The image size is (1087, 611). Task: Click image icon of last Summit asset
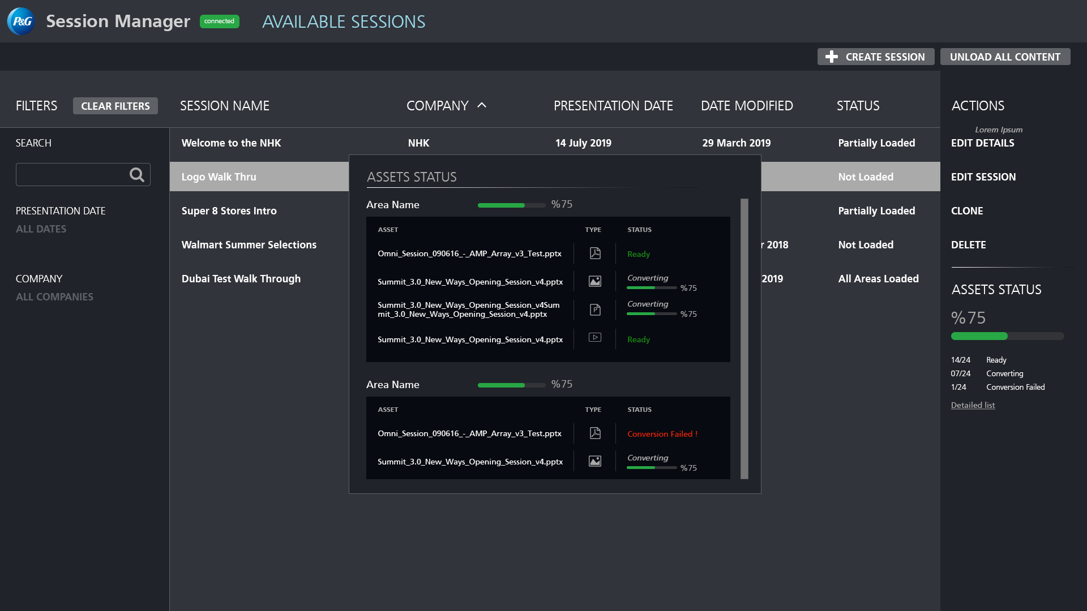pos(594,462)
